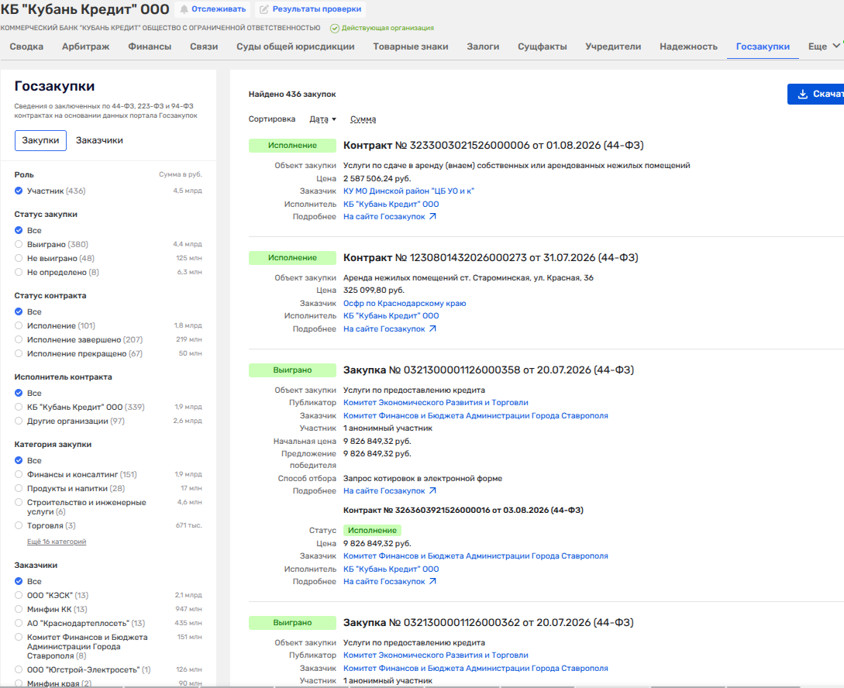
Task: Open the Учредители tab
Action: point(613,46)
